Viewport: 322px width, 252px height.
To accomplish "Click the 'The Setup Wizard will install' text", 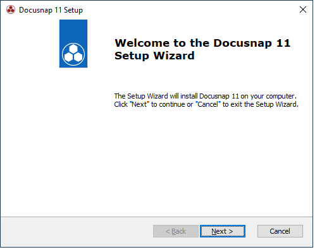I will coord(206,100).
